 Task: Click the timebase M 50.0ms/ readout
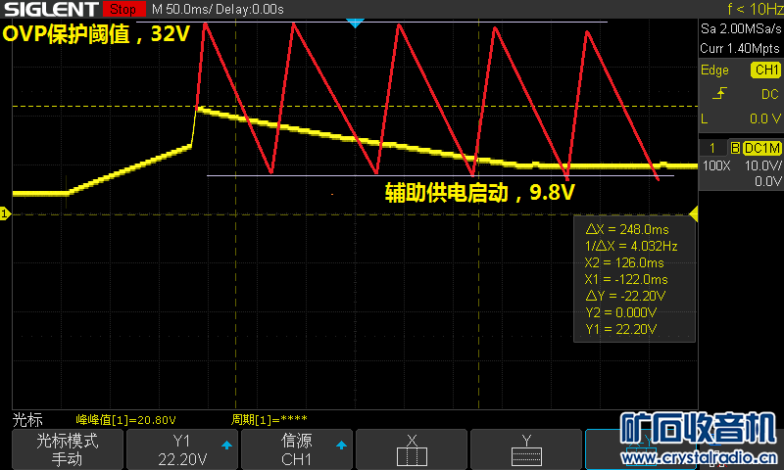pos(182,9)
